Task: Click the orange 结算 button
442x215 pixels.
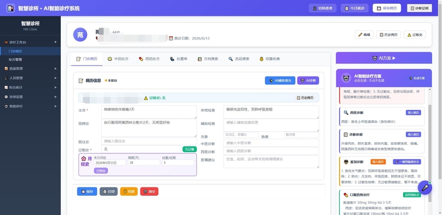Action: [129, 191]
